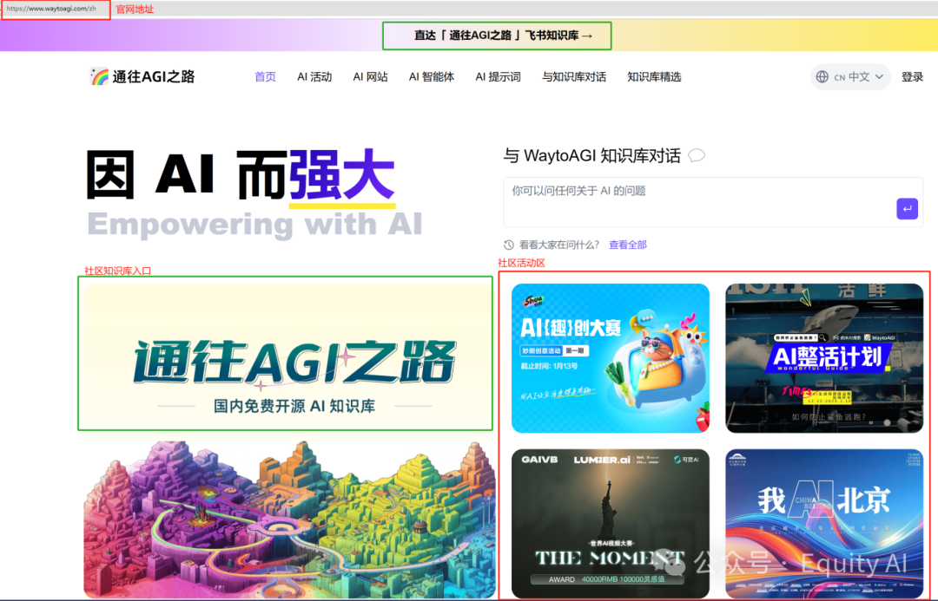Open the 知识库精选 nav item

(x=654, y=77)
